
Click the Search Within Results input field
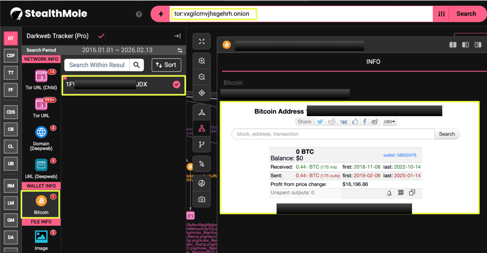click(x=97, y=65)
